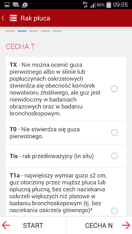Go back to START

tap(33, 225)
